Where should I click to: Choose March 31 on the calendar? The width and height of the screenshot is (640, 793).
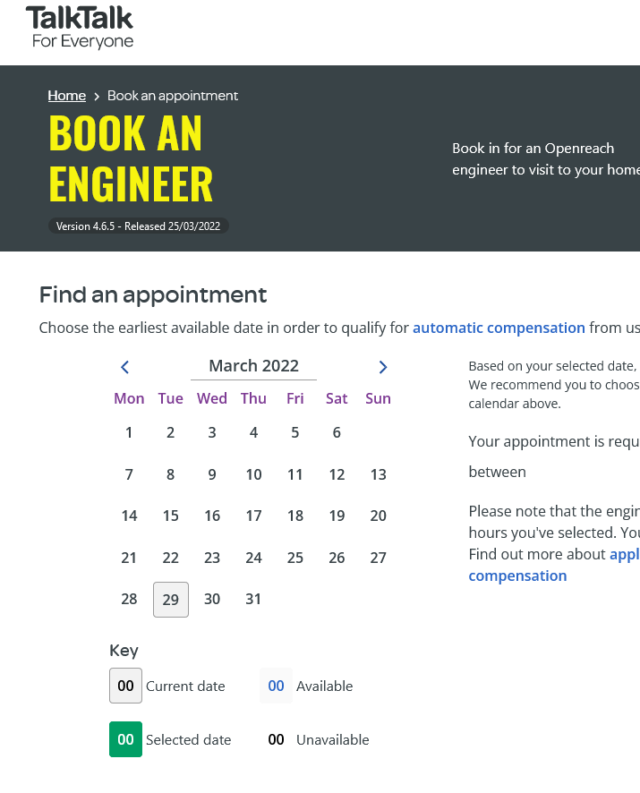click(x=254, y=600)
